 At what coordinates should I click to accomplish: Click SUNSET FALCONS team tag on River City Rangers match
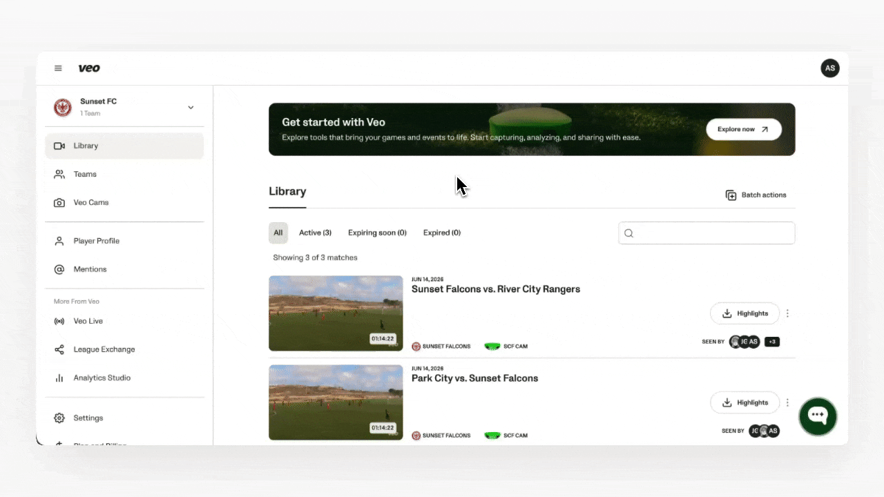(x=441, y=347)
